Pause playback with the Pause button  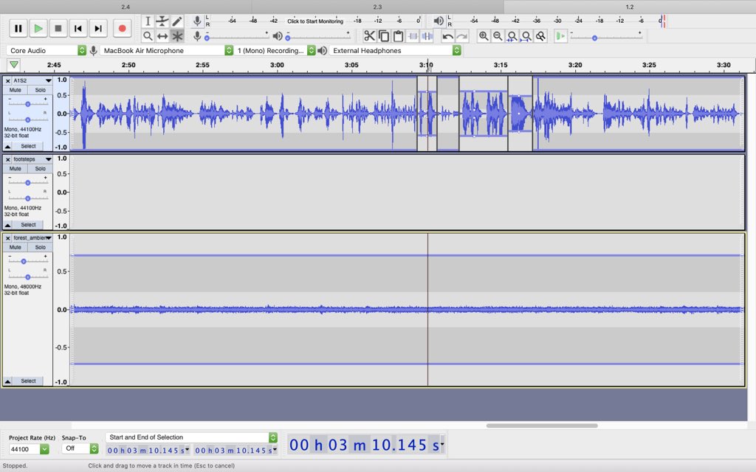18,29
